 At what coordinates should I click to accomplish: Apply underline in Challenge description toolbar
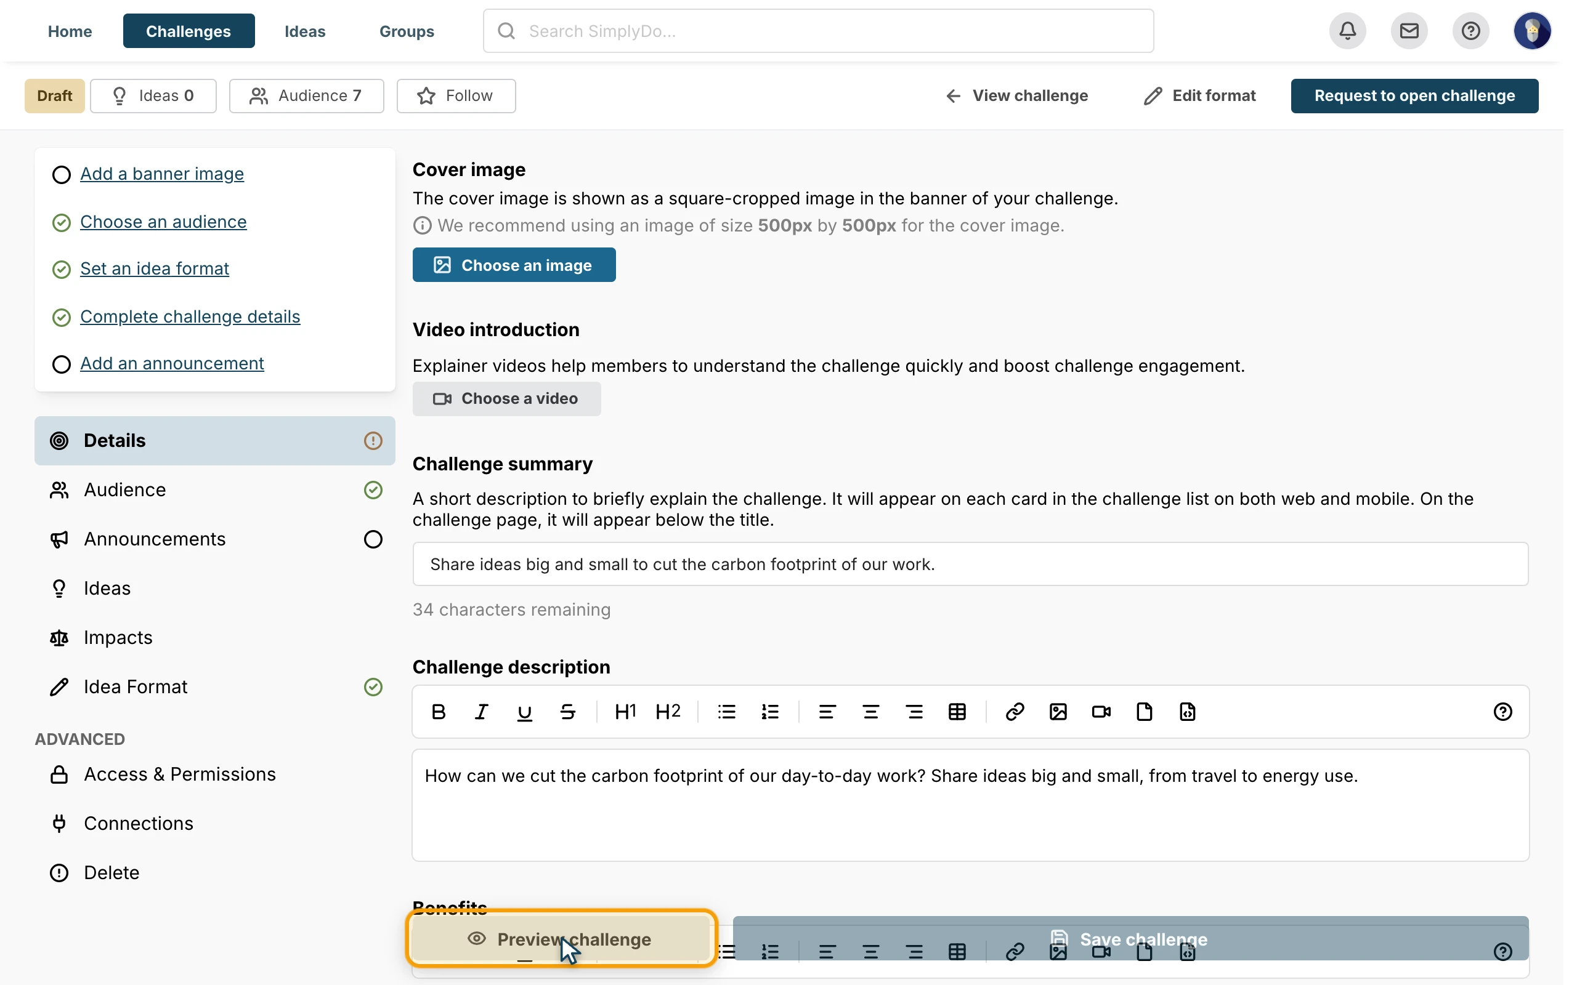click(525, 712)
